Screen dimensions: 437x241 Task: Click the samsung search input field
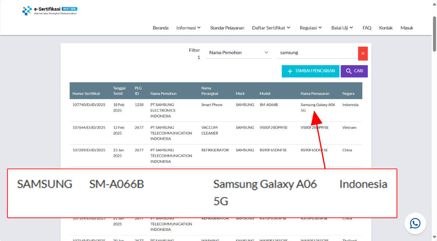coord(317,52)
